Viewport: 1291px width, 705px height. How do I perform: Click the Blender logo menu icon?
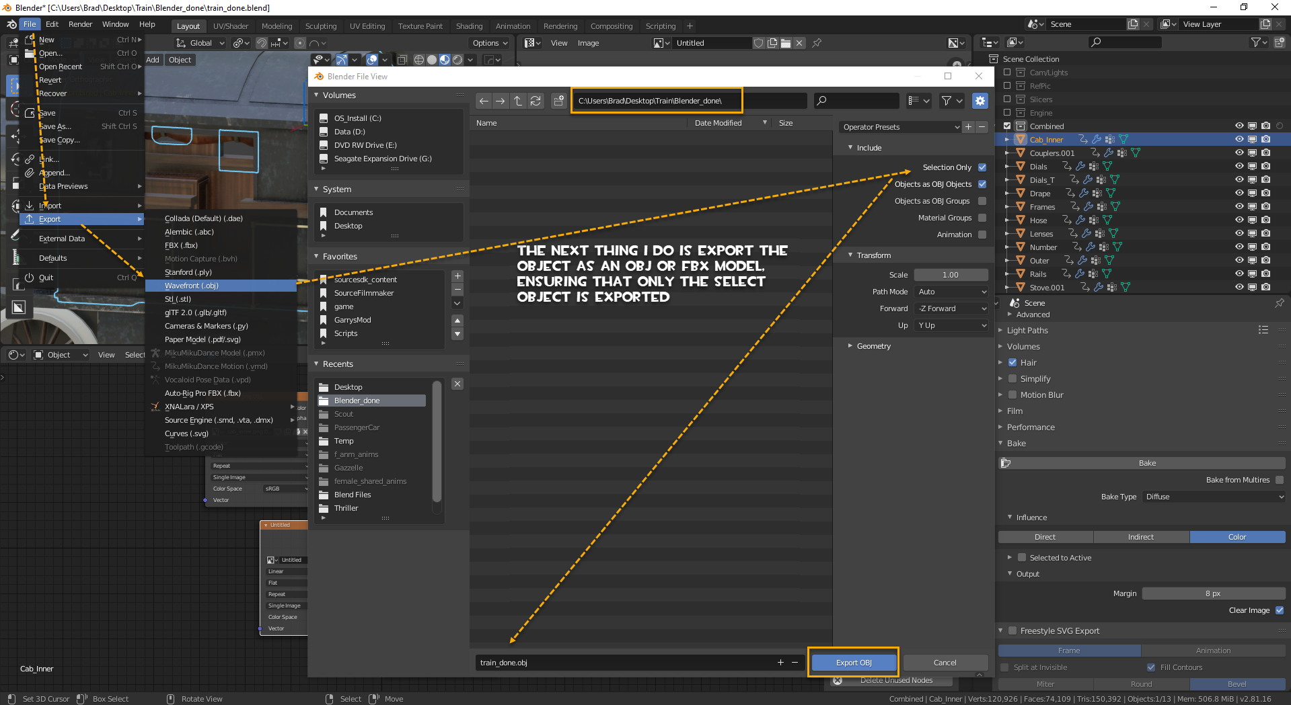click(11, 24)
